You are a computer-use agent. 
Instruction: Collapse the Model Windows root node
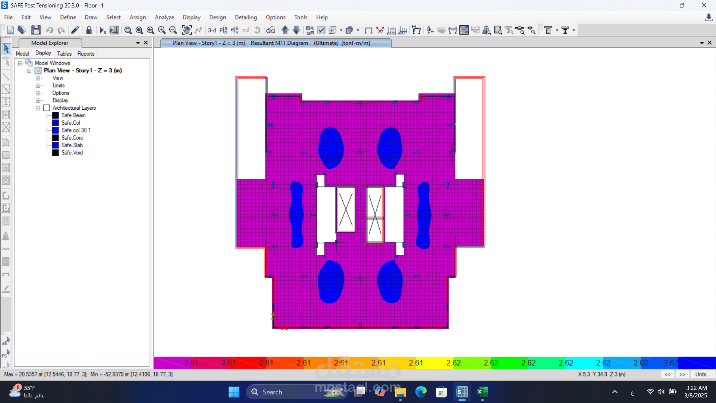coord(20,63)
